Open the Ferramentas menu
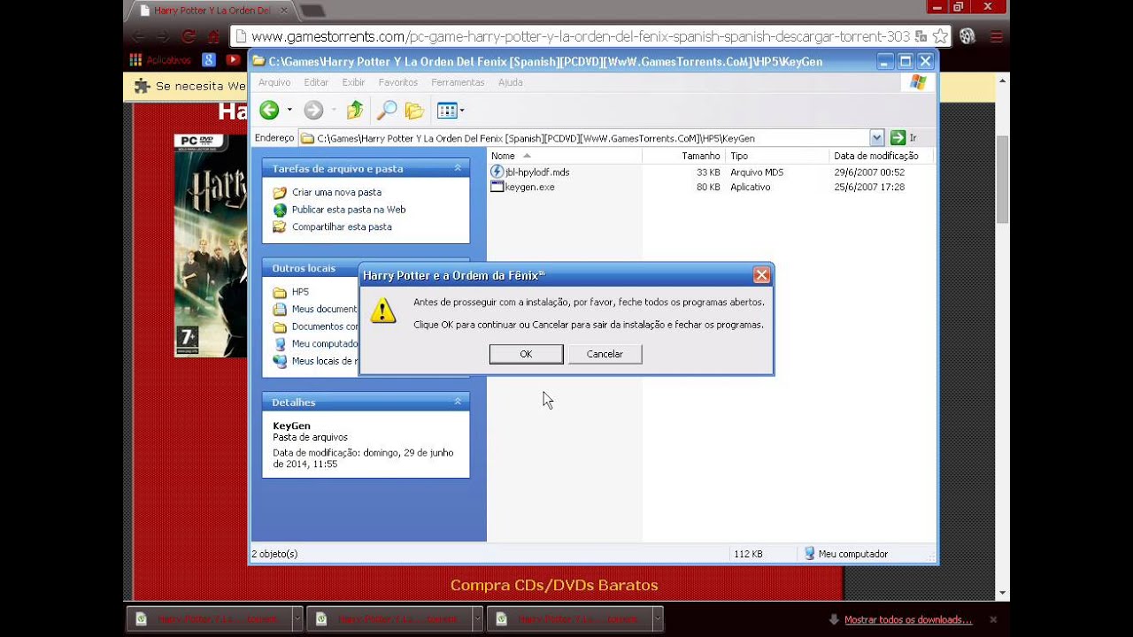Viewport: 1133px width, 637px height. tap(458, 82)
